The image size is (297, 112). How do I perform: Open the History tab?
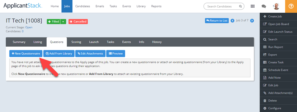157,42
